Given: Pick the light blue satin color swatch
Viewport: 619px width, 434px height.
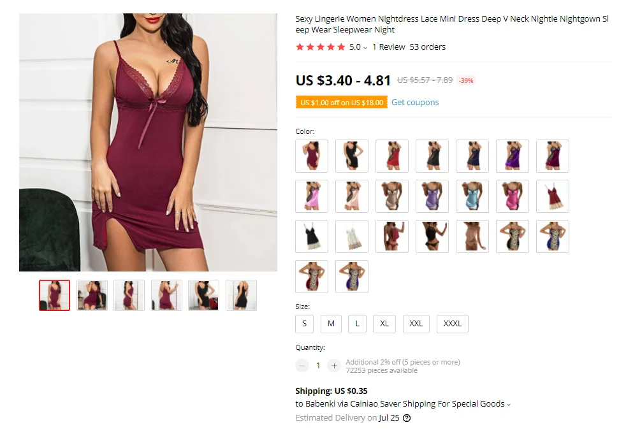Looking at the screenshot, I should (x=472, y=196).
